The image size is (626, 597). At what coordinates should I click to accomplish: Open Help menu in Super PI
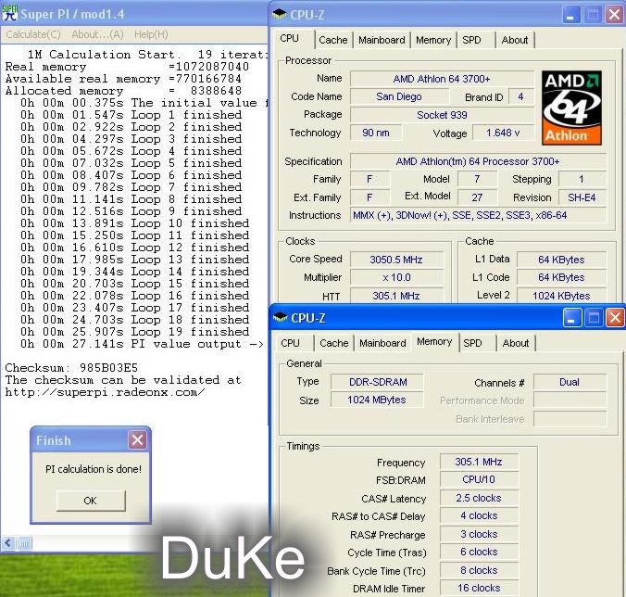[x=151, y=35]
